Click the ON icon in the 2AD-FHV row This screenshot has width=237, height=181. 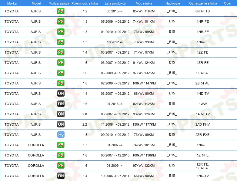[61, 124]
